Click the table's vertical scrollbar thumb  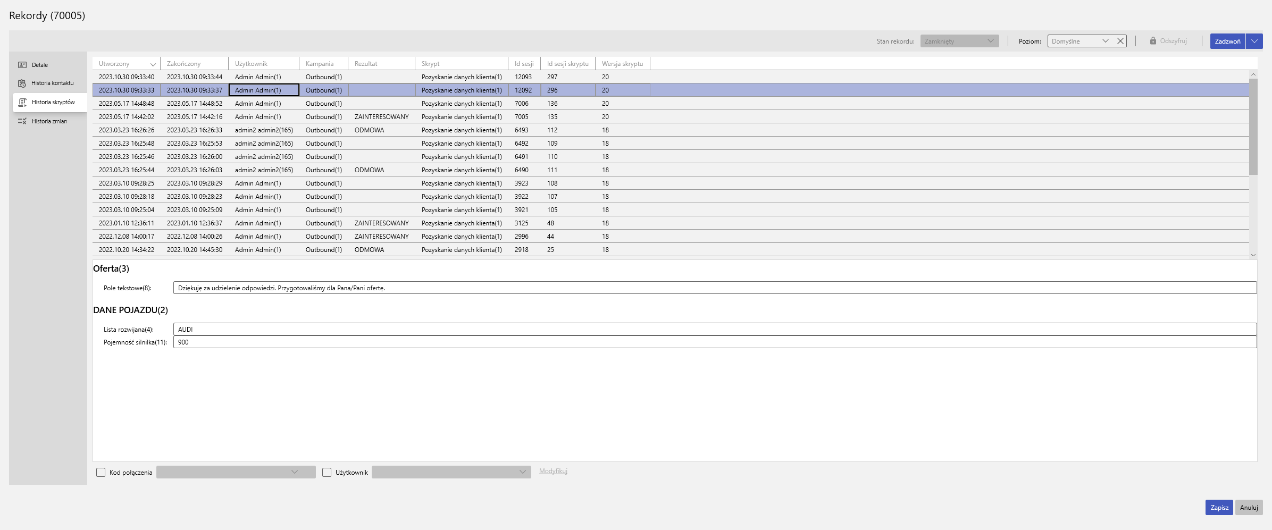tap(1253, 127)
